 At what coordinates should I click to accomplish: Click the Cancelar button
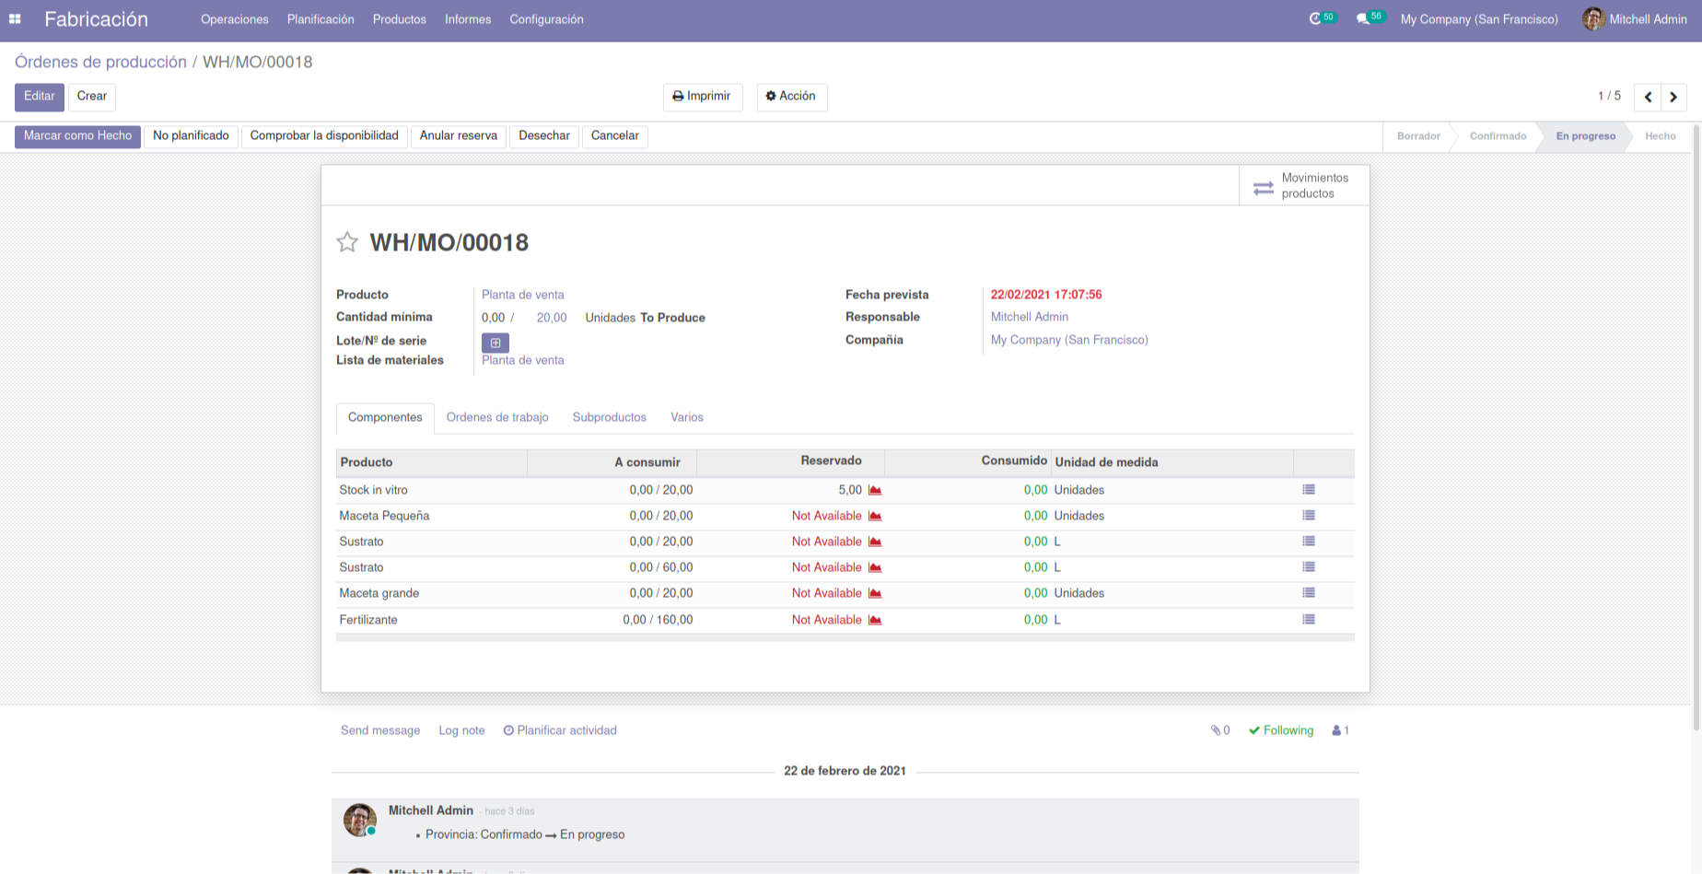[x=615, y=136]
